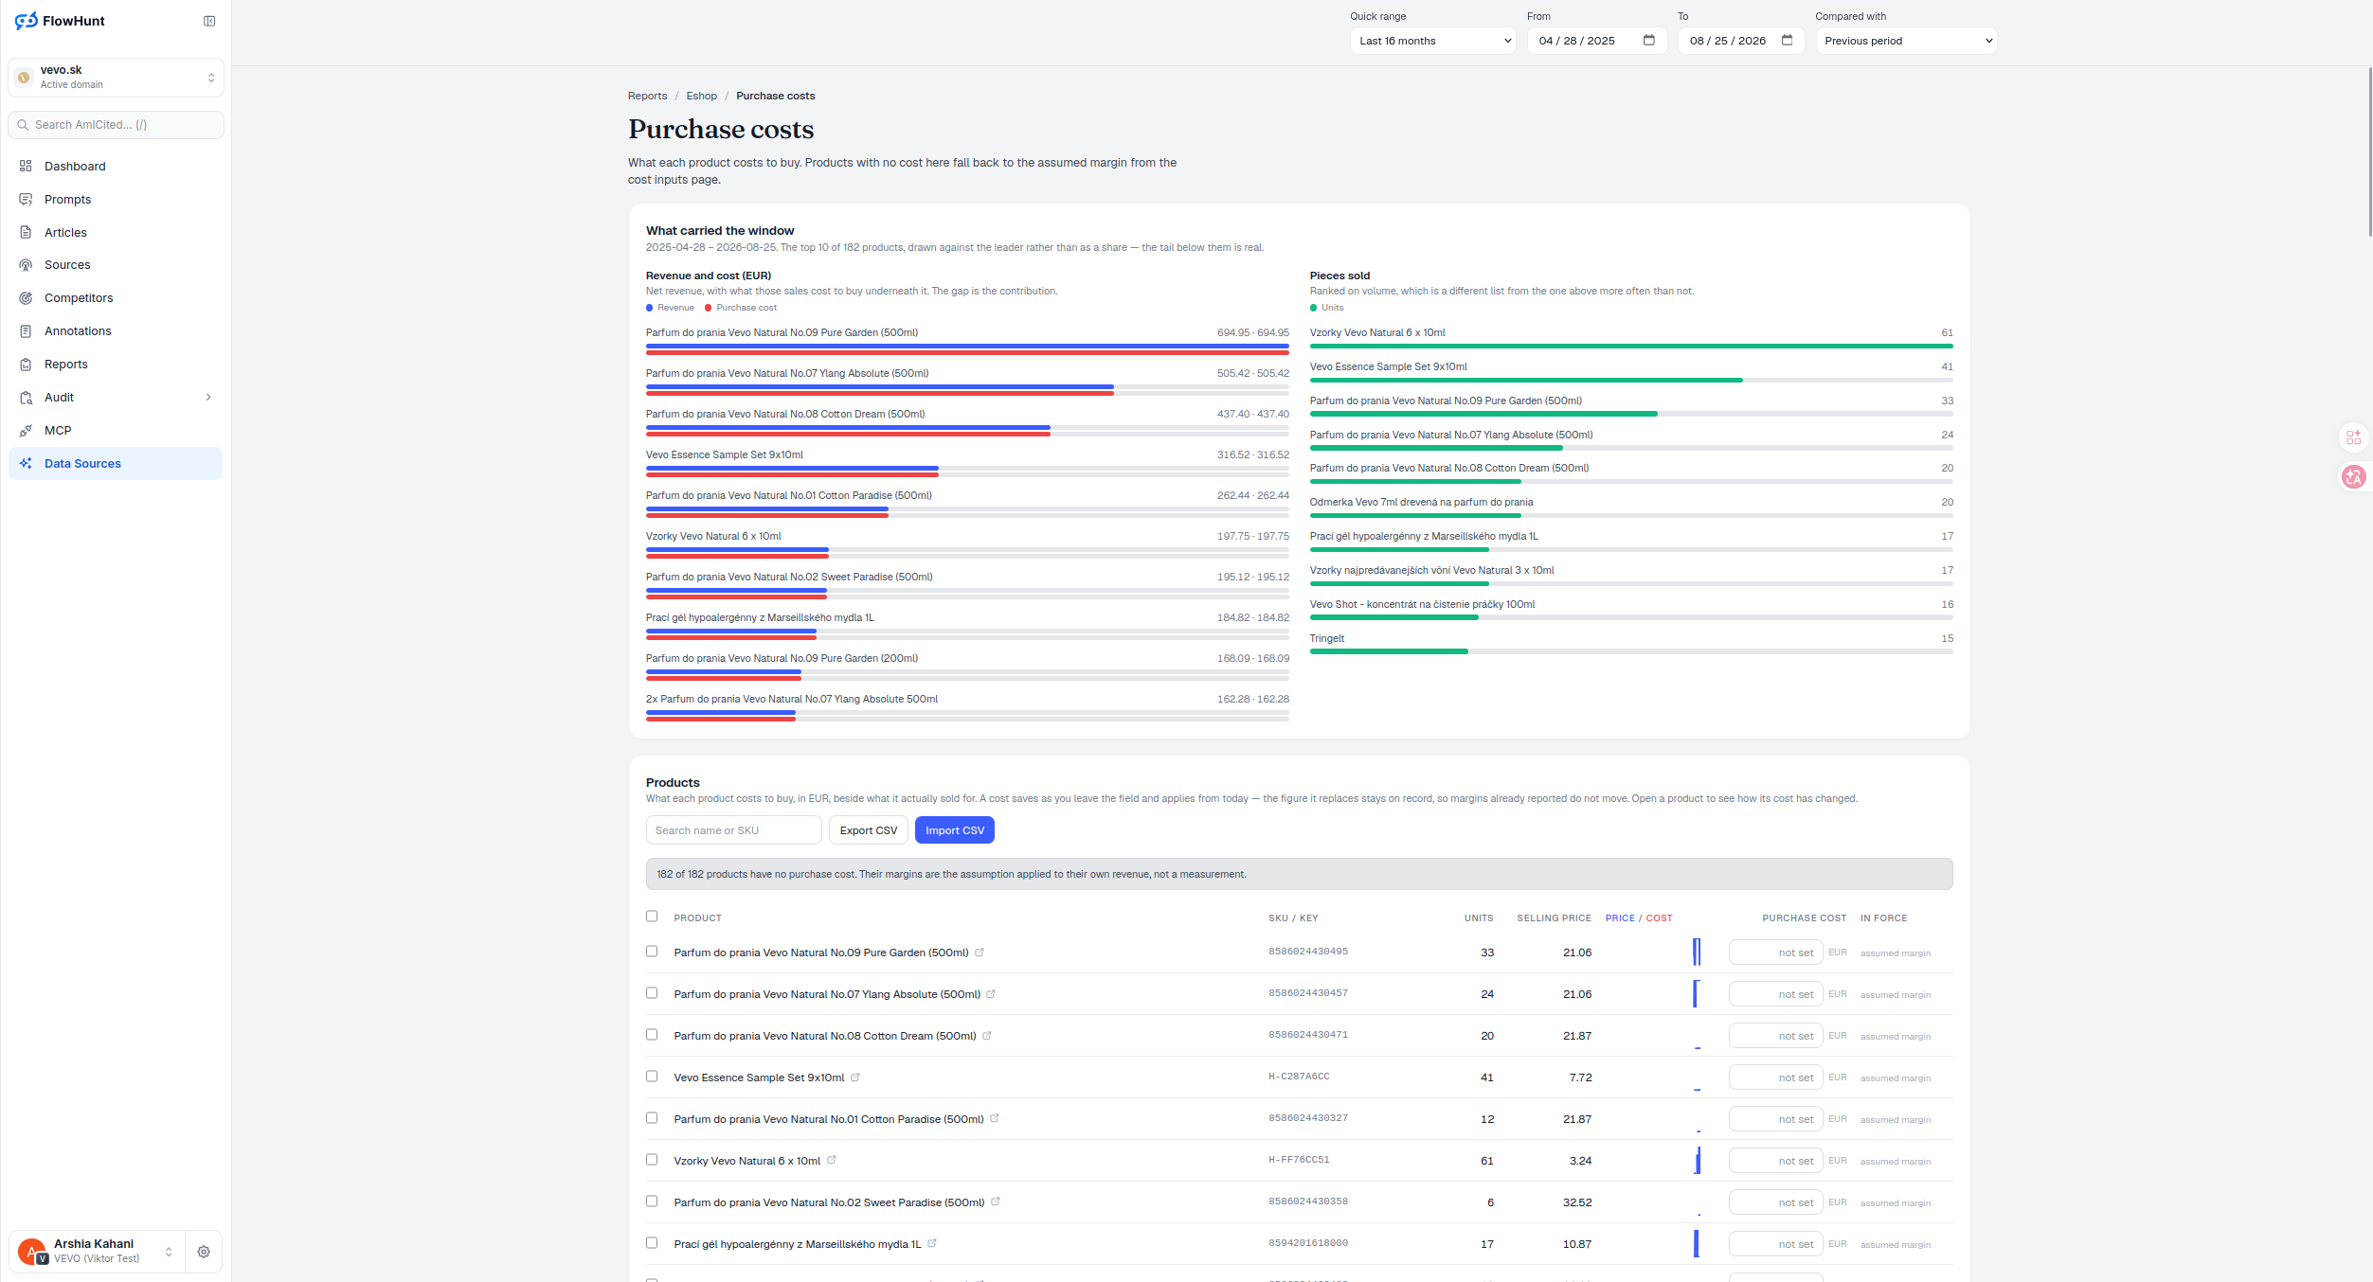Click the Export CSV button

869,830
